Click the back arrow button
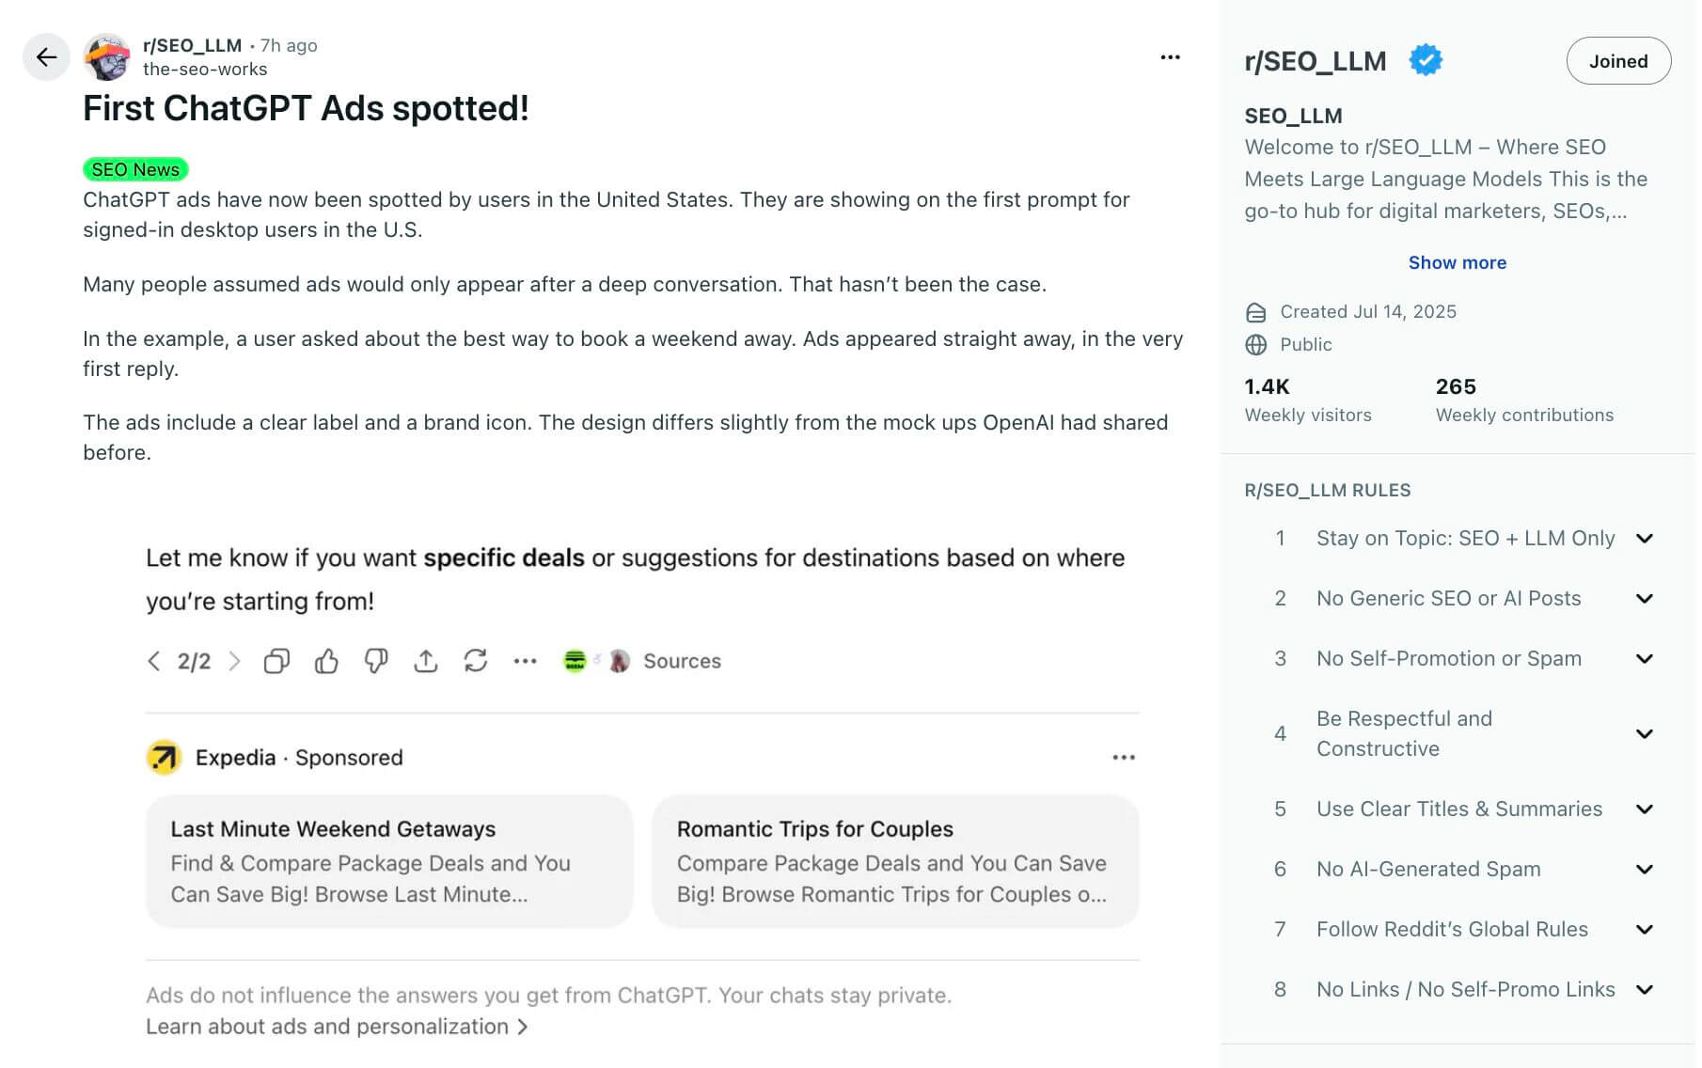The width and height of the screenshot is (1702, 1068). coord(46,57)
